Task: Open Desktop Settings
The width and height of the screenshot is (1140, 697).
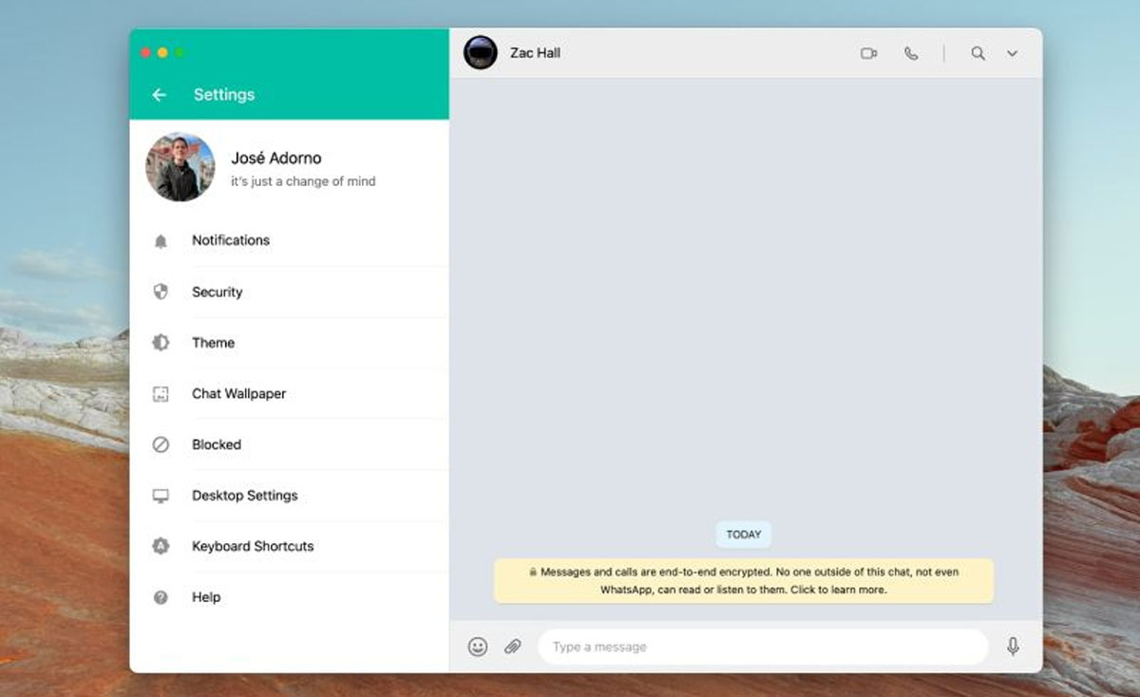Action: (245, 496)
